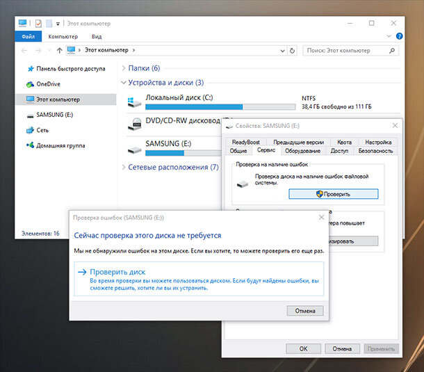Switch to the Доступ tab
This screenshot has height=372, width=424.
coord(339,151)
